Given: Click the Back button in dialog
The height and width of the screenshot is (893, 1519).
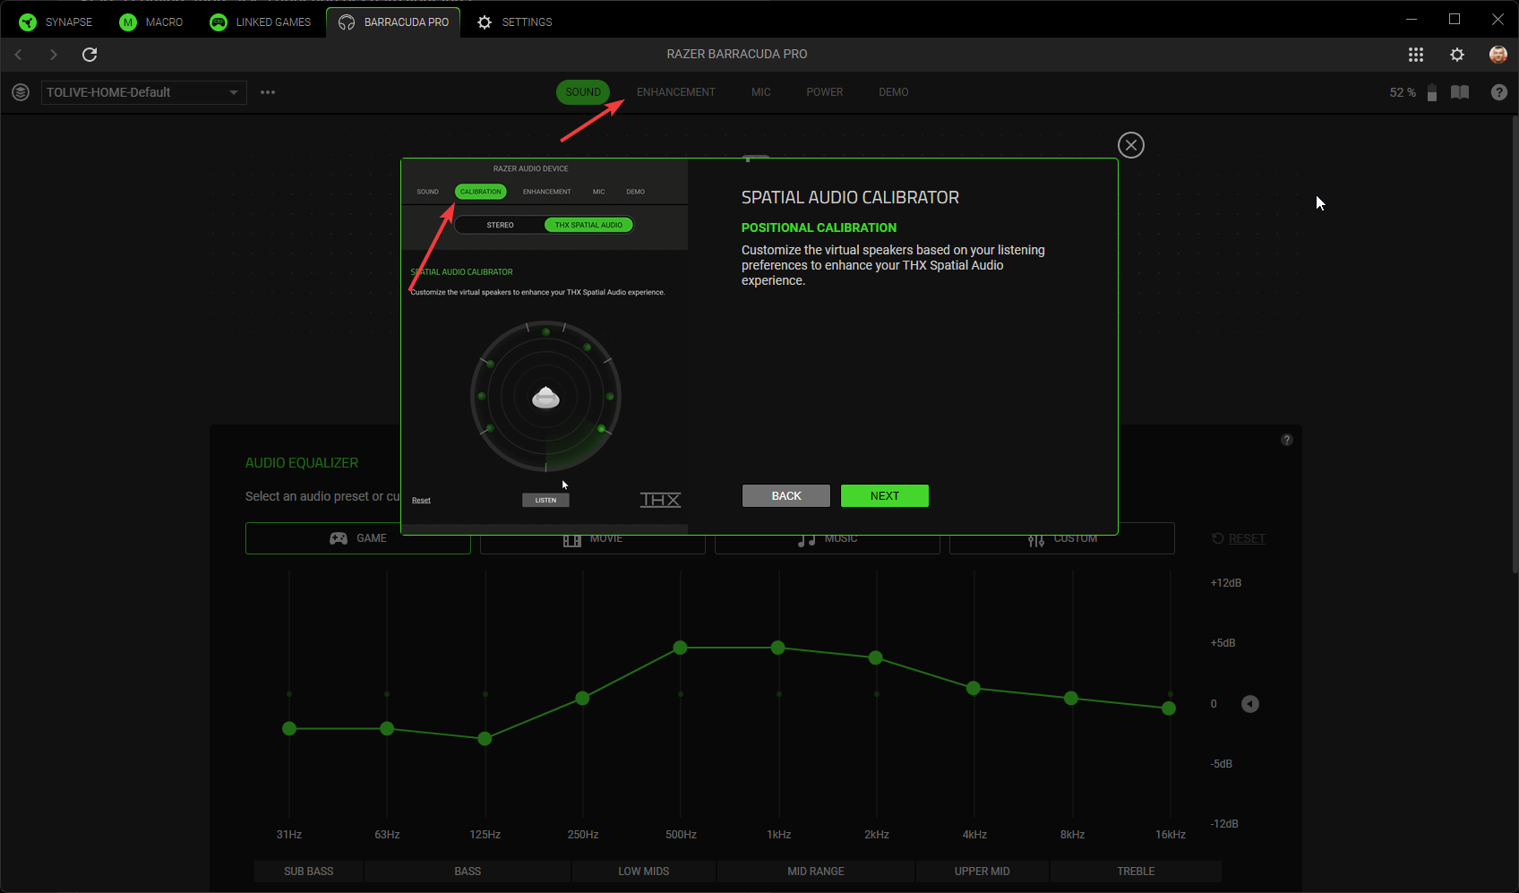Looking at the screenshot, I should [x=786, y=496].
